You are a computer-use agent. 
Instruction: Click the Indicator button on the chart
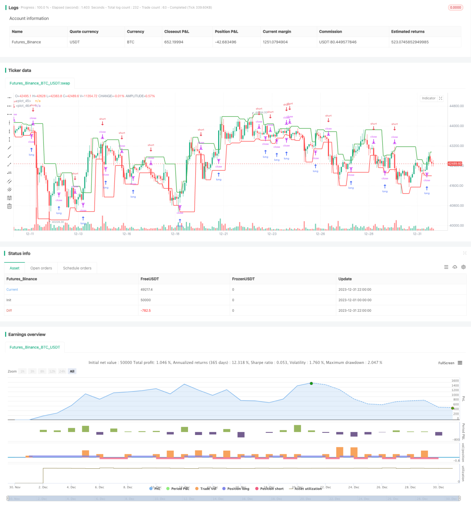(x=429, y=98)
